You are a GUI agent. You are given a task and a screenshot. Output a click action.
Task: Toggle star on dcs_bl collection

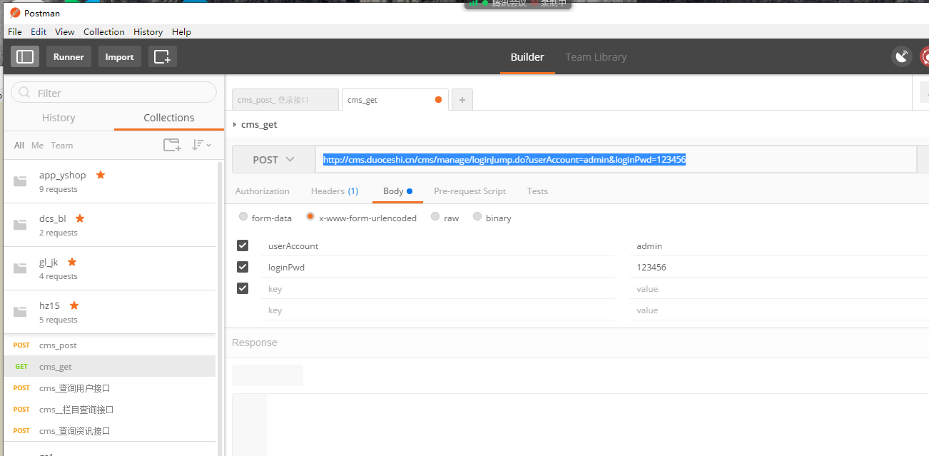[x=80, y=218]
